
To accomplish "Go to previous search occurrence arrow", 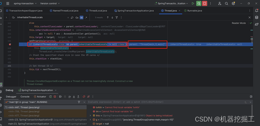I will point(108,18).
